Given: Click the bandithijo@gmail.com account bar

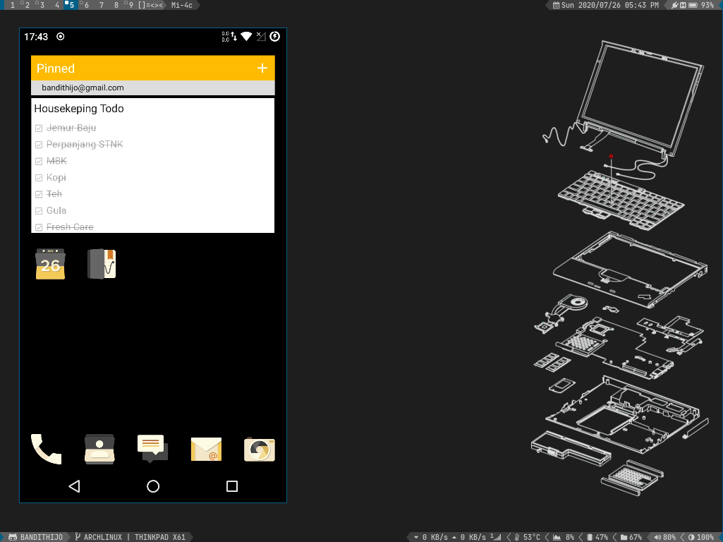Looking at the screenshot, I should click(x=152, y=88).
